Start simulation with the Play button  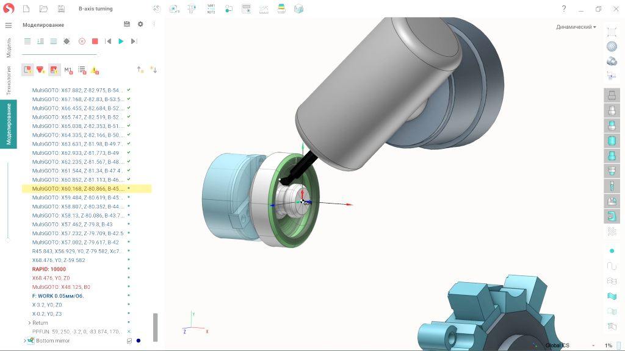click(121, 41)
